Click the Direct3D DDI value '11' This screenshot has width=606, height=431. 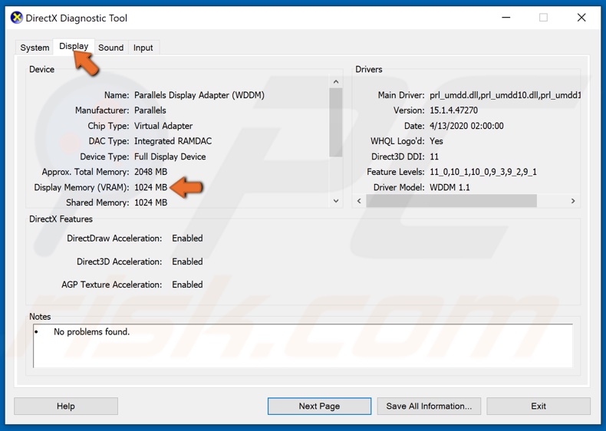point(434,156)
